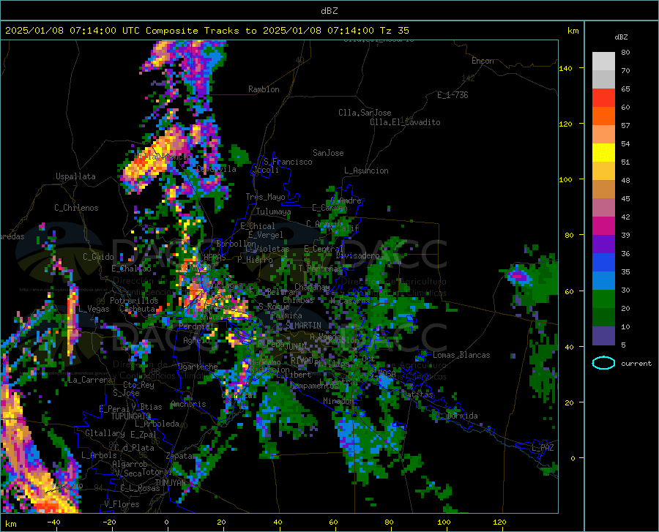Click the 'km' unit label at bottom left

[x=10, y=524]
